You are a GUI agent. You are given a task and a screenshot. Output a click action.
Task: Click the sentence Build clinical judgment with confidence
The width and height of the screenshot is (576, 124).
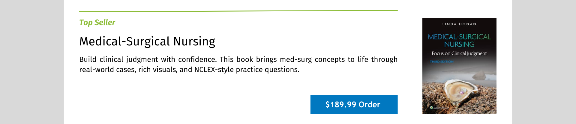(148, 59)
